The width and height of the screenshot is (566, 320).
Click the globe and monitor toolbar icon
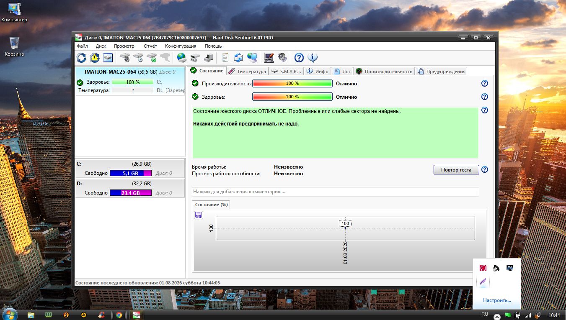point(252,58)
